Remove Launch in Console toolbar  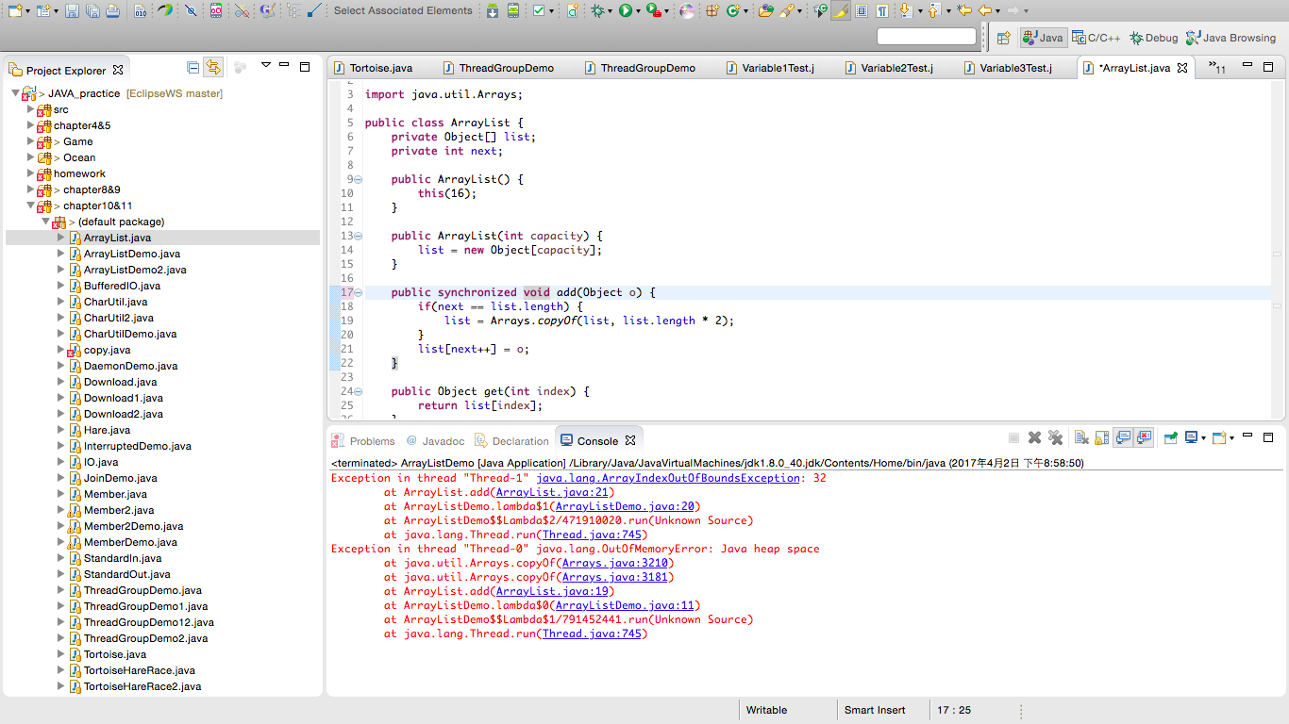tap(1034, 437)
